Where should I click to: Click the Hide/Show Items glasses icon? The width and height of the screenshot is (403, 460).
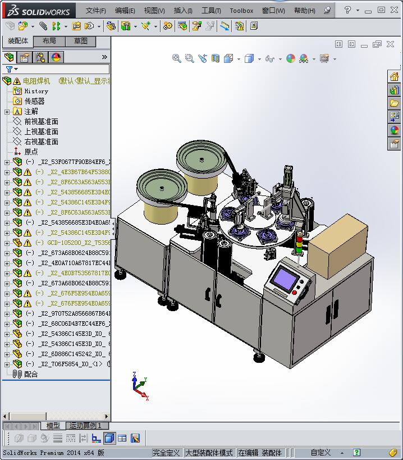pyautogui.click(x=269, y=58)
